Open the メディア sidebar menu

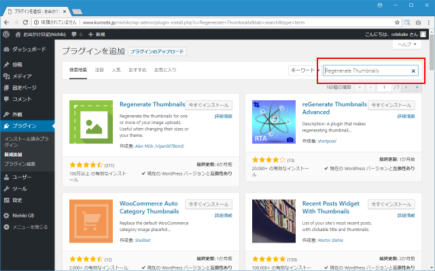coord(22,76)
